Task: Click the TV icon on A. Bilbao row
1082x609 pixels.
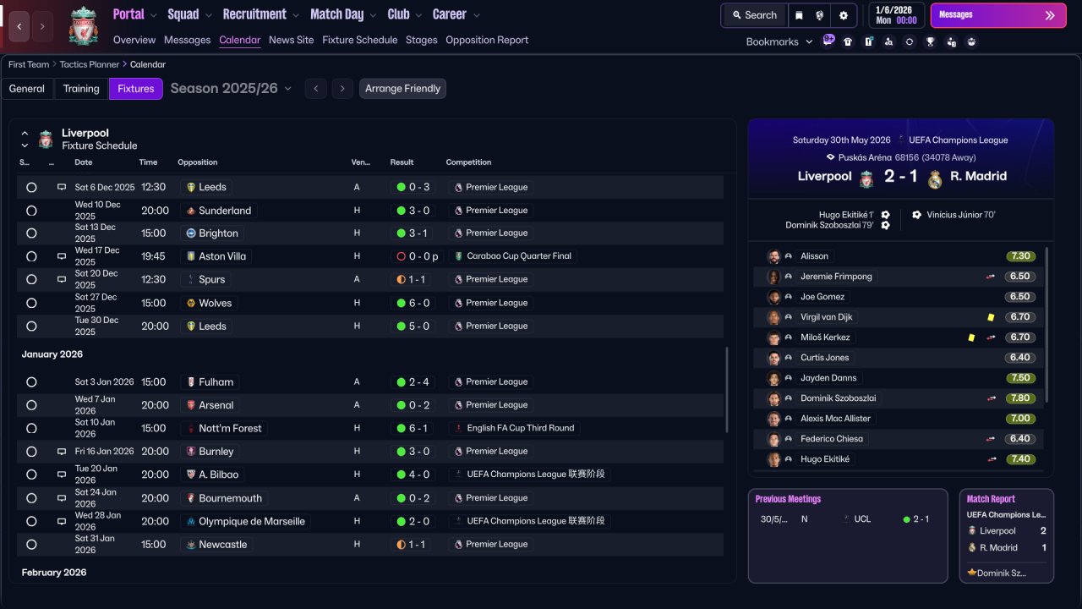Action: click(62, 475)
